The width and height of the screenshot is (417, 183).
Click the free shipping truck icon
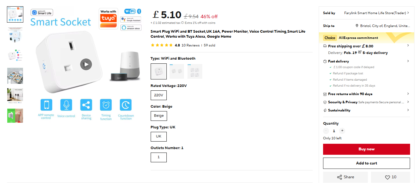tap(325, 46)
